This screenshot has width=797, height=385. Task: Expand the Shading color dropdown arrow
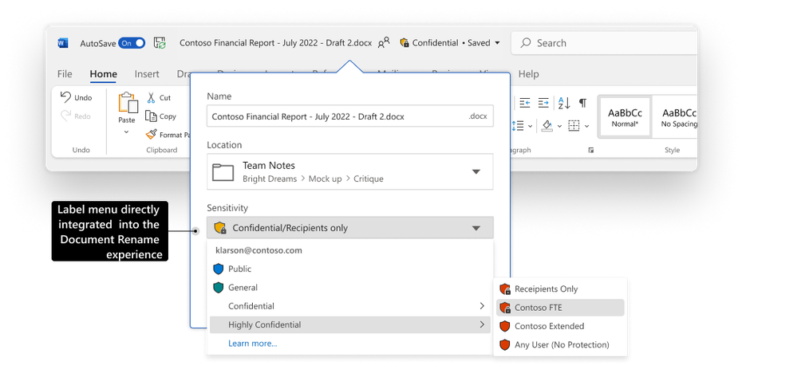[x=559, y=126]
